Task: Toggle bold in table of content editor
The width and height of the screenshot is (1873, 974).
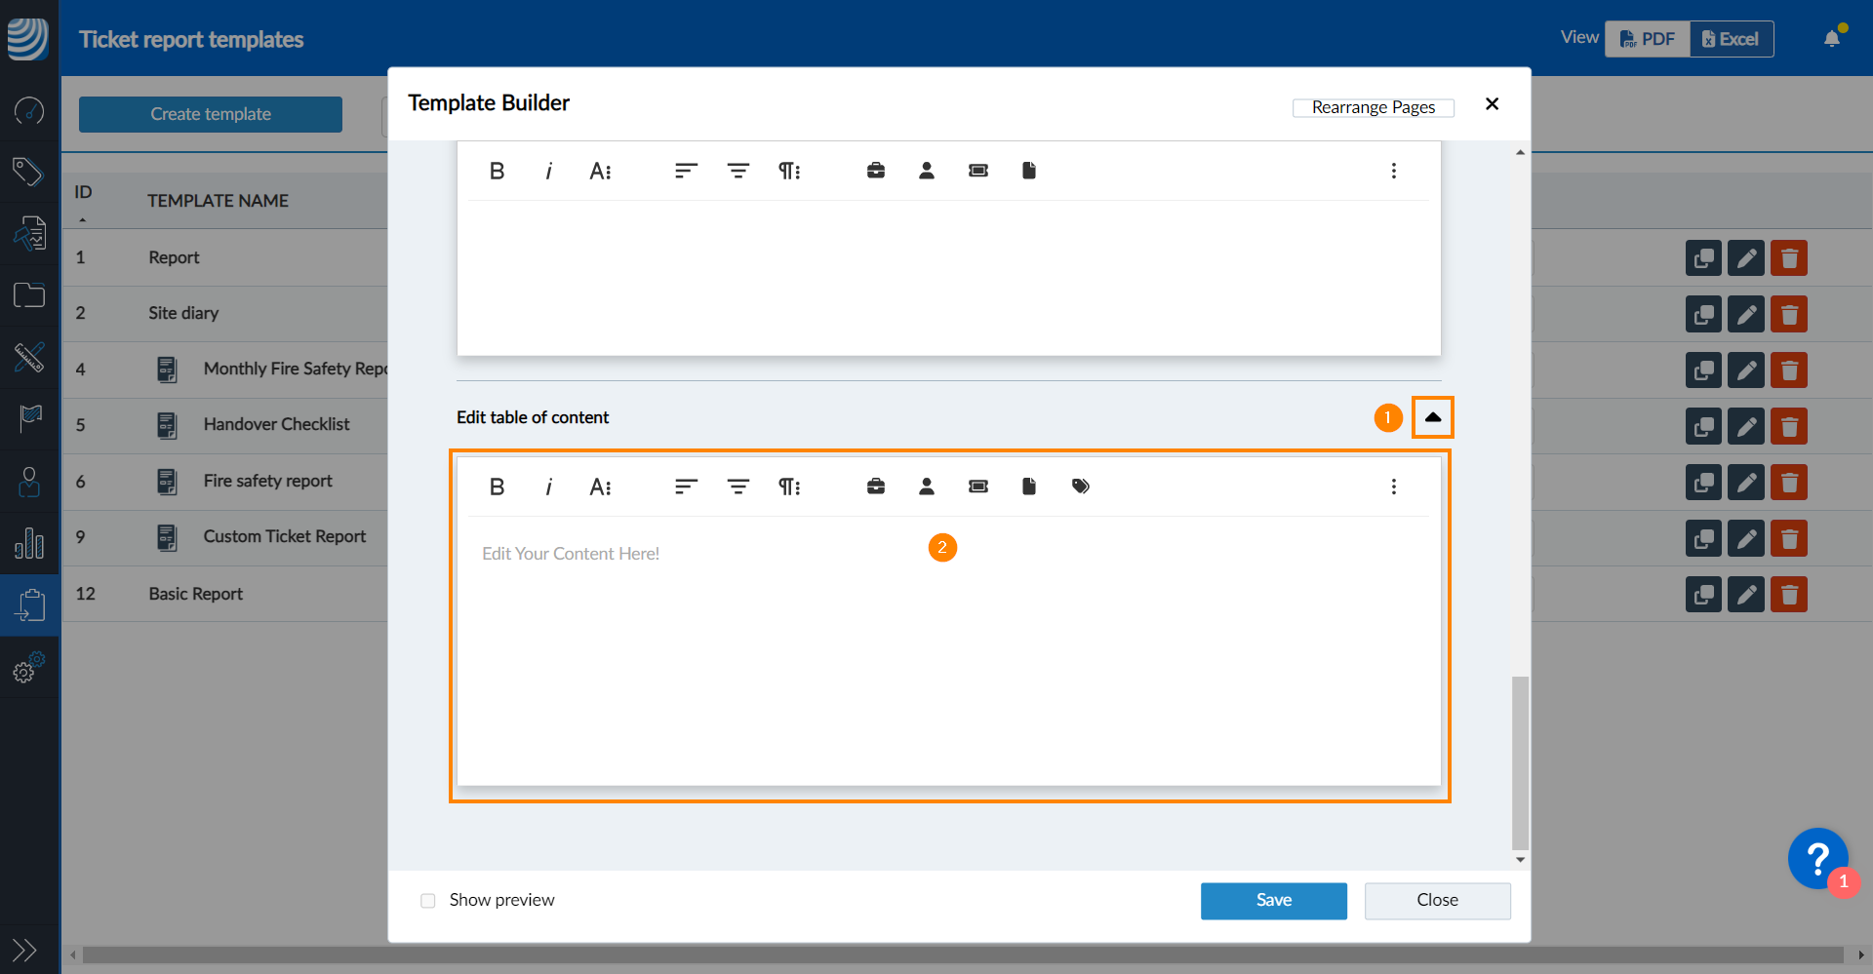Action: pyautogui.click(x=497, y=487)
